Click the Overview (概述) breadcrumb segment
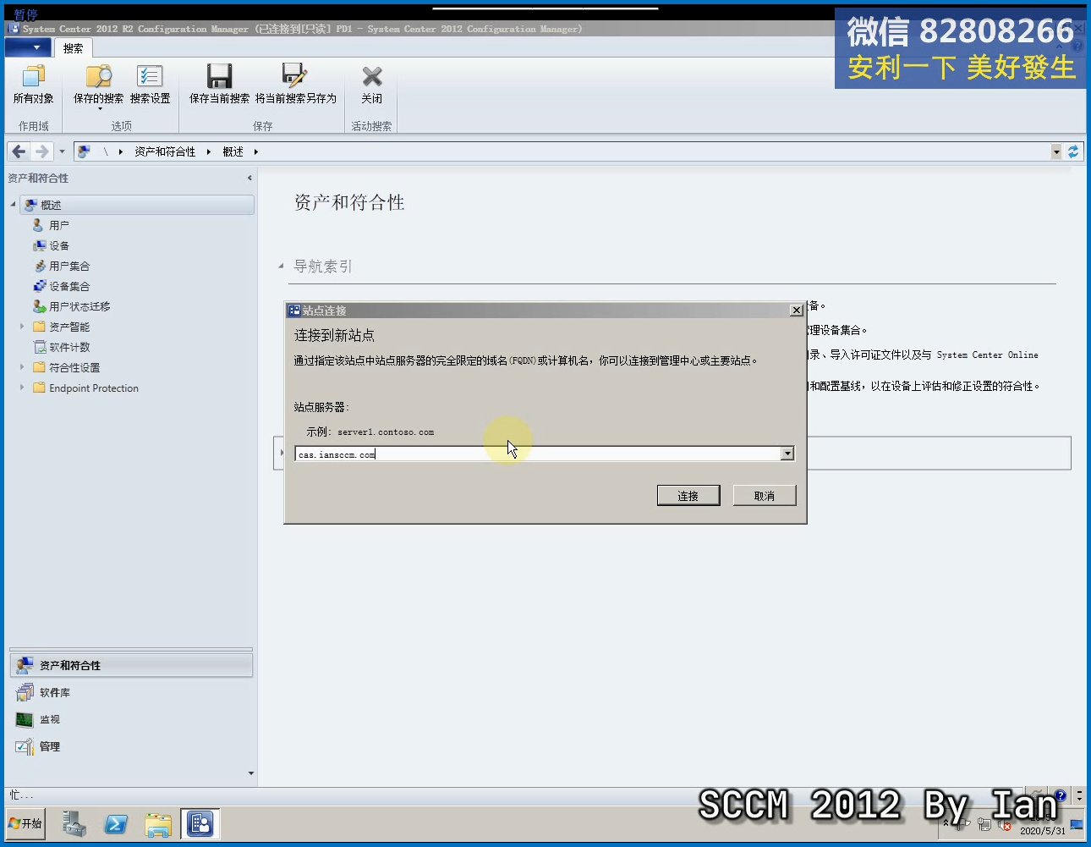 tap(233, 151)
